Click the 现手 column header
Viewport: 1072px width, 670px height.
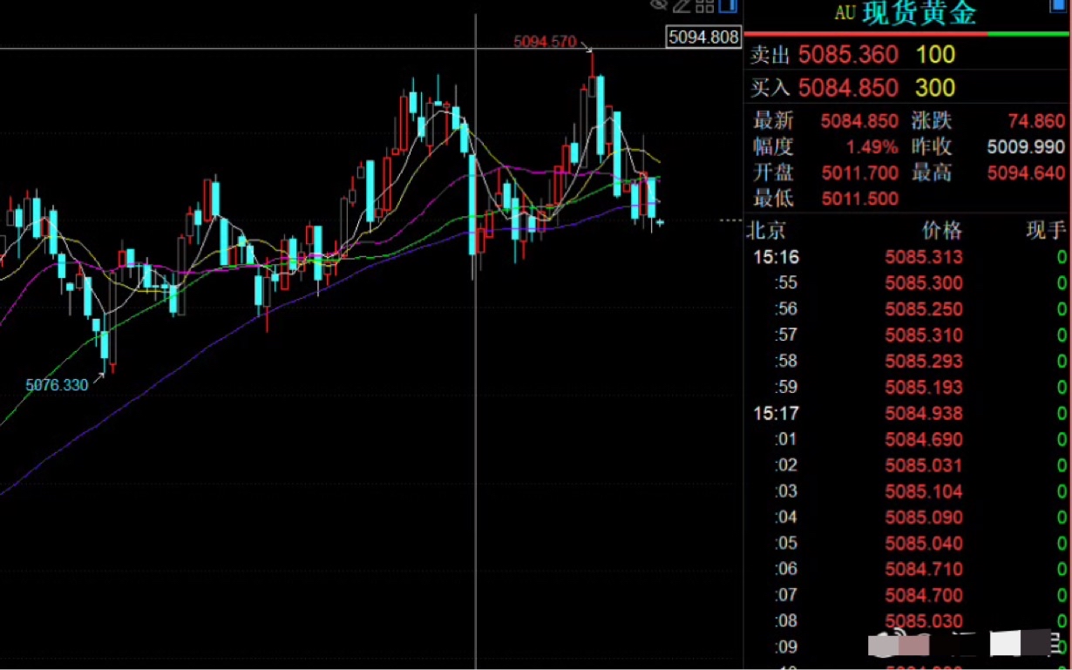[1046, 230]
